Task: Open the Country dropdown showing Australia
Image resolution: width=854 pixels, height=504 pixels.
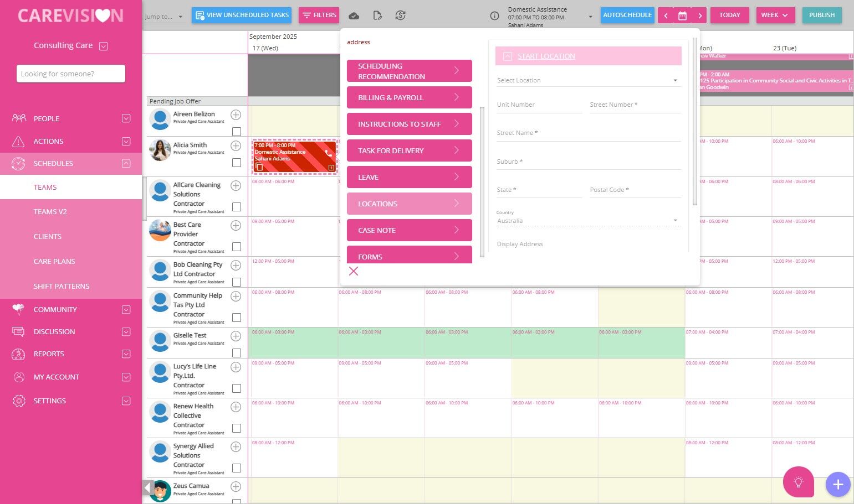Action: tap(588, 221)
